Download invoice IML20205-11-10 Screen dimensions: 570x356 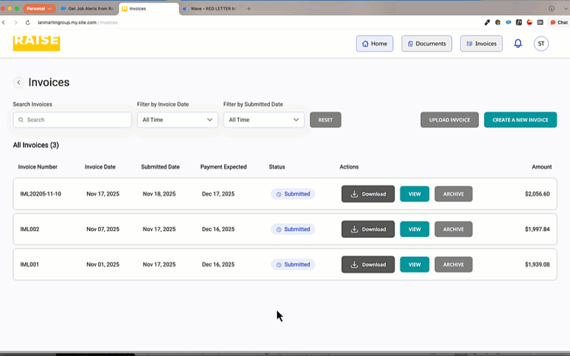pos(368,194)
